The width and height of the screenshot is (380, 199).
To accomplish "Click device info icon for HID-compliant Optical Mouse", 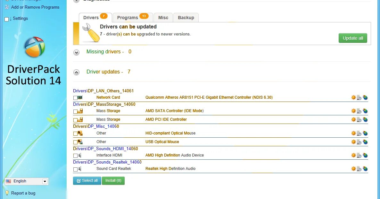I will (359, 134).
